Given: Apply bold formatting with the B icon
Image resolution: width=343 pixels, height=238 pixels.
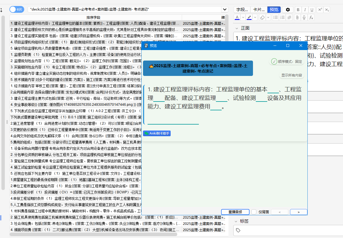Looking at the screenshot, I should [x=298, y=10].
